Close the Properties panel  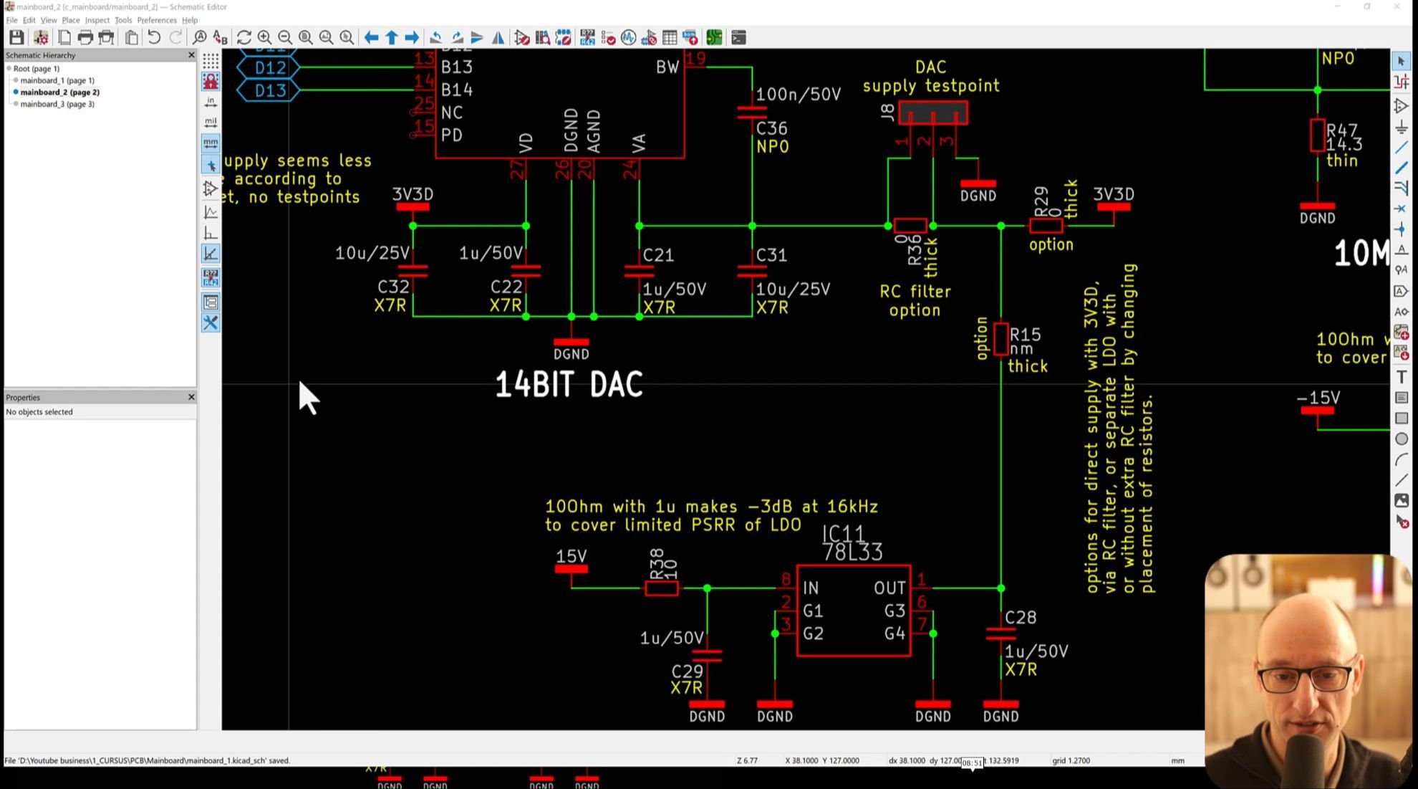coord(191,397)
